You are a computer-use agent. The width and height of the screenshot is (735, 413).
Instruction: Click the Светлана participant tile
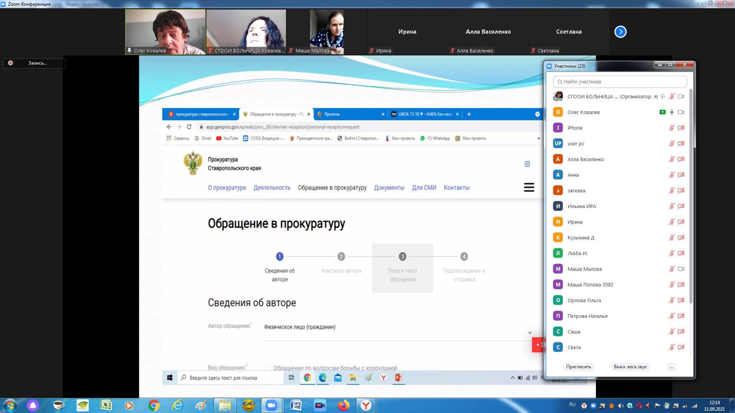coord(569,32)
